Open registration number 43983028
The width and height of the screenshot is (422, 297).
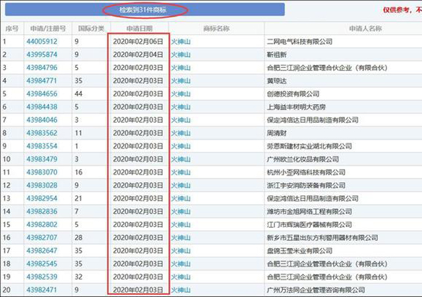point(42,185)
